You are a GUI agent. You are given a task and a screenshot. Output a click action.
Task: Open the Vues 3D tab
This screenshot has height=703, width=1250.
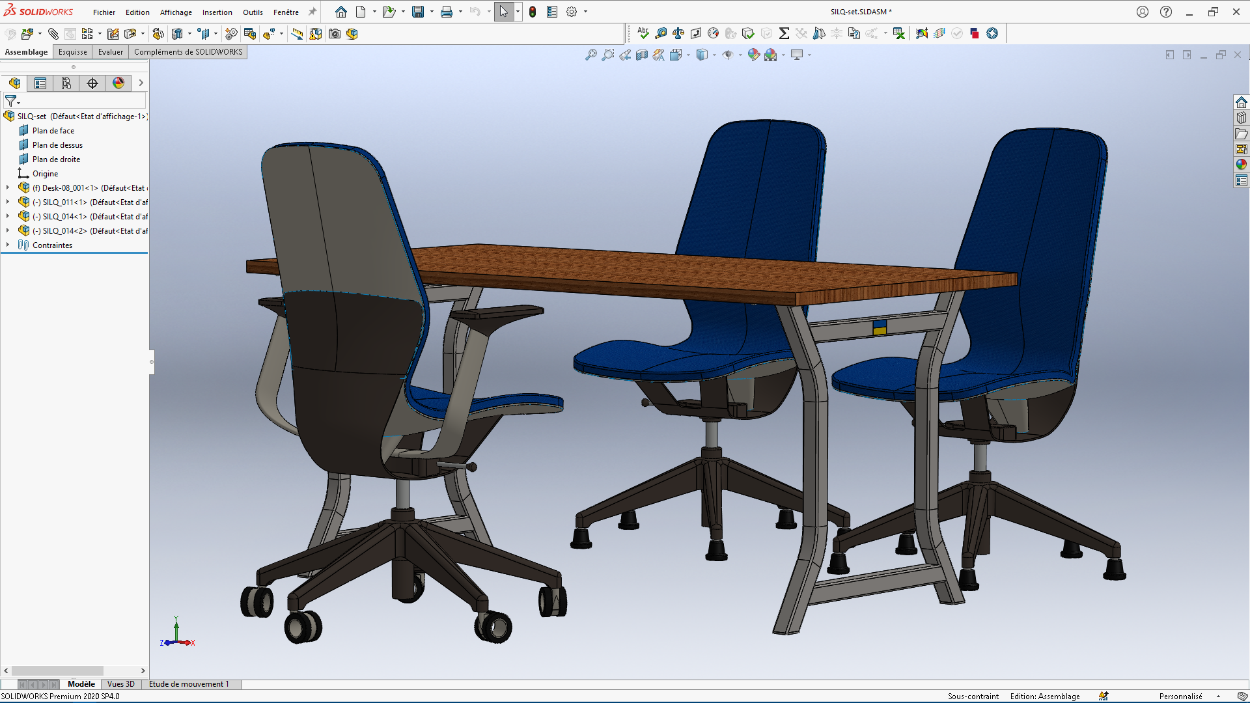click(120, 684)
